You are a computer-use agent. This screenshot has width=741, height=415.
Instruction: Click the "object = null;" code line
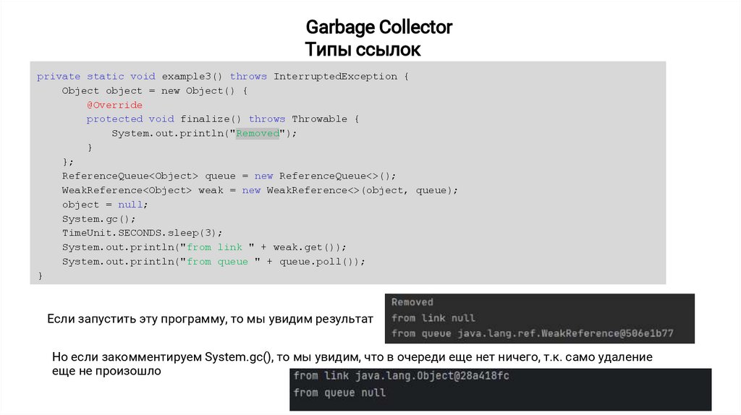pos(104,205)
